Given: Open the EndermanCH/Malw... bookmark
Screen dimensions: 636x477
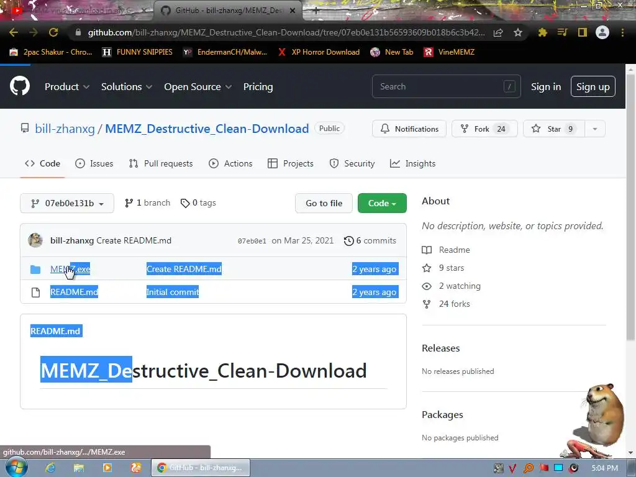Looking at the screenshot, I should tap(225, 52).
